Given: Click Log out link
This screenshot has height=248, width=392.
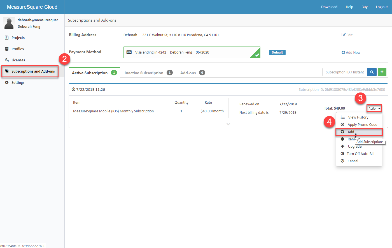Looking at the screenshot, I should pyautogui.click(x=382, y=7).
